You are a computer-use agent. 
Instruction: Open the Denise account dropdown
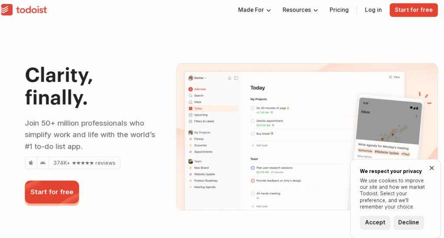coord(198,78)
